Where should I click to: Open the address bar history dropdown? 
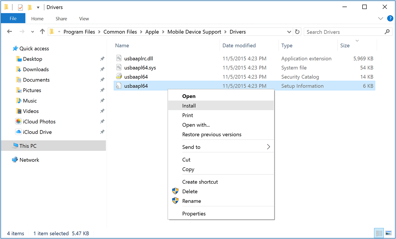tap(289, 32)
